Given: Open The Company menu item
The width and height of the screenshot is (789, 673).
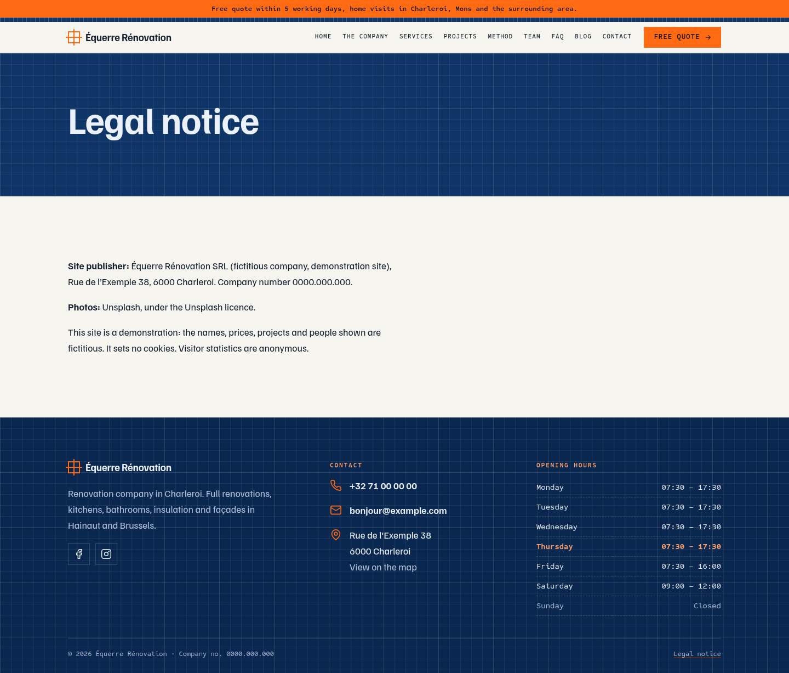Looking at the screenshot, I should point(365,37).
